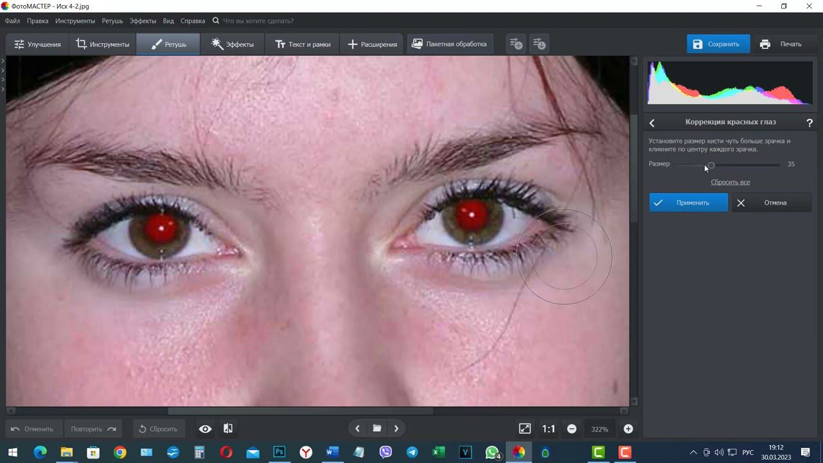
Task: Open the Расширения tab
Action: [x=372, y=44]
